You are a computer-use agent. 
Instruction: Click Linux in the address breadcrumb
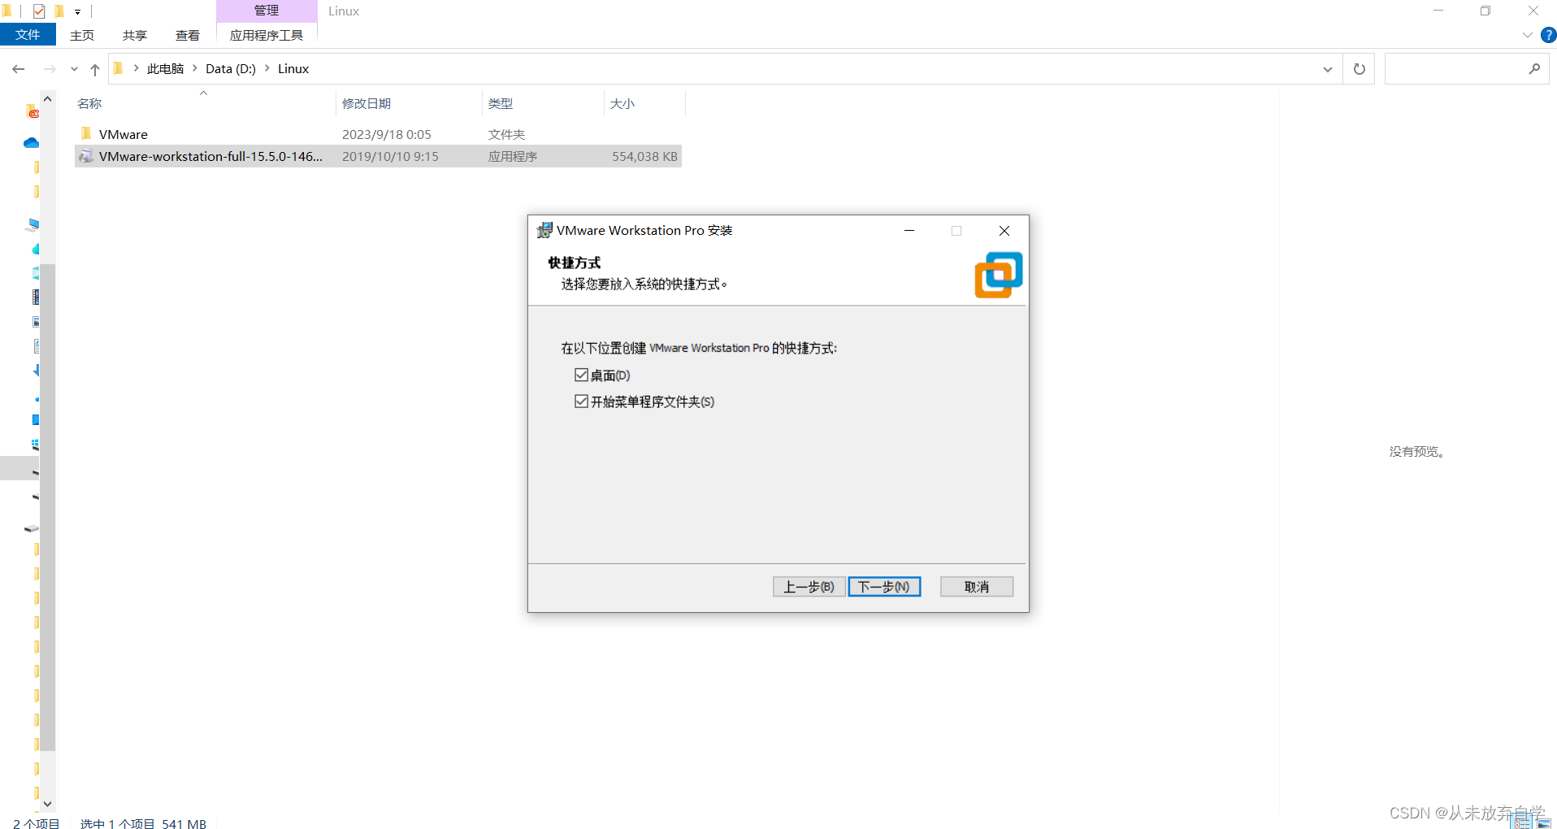[x=293, y=69]
